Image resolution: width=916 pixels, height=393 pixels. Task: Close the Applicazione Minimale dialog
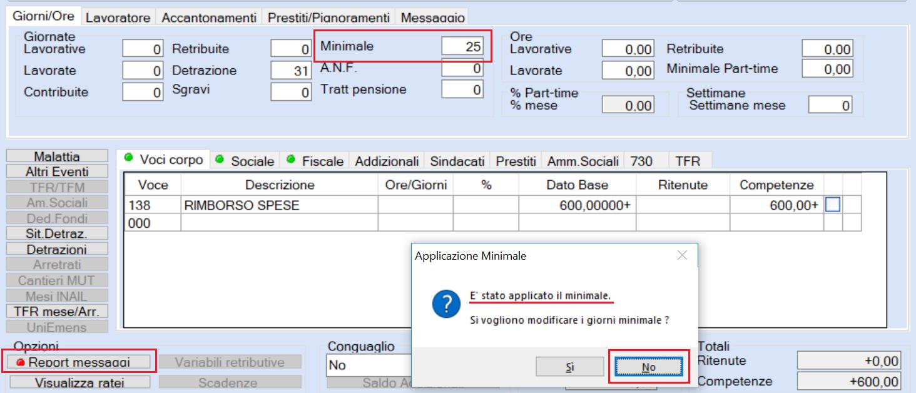pos(682,255)
